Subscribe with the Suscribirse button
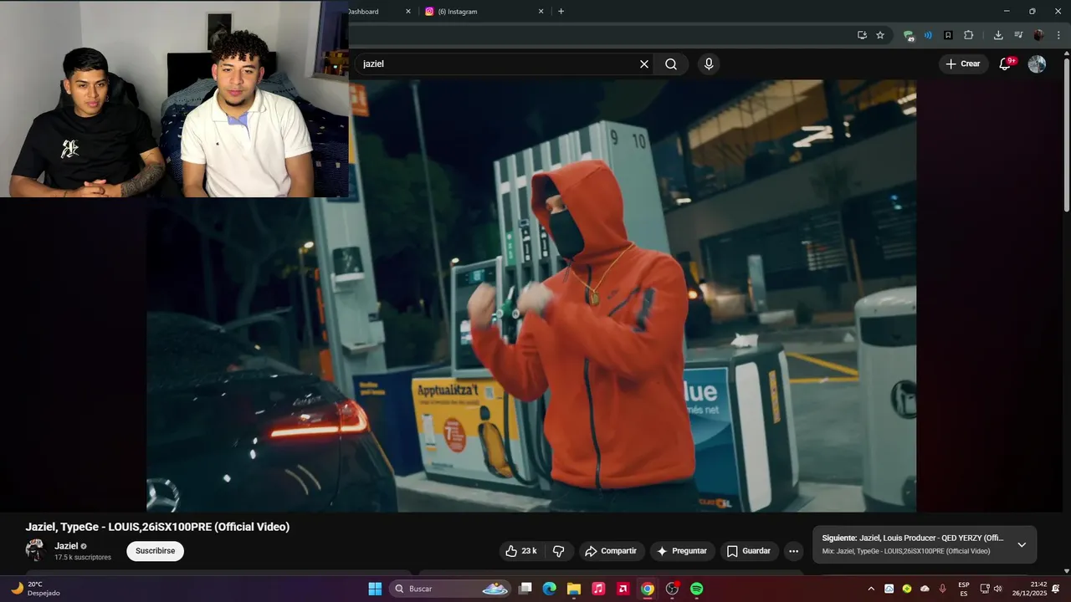 point(155,551)
